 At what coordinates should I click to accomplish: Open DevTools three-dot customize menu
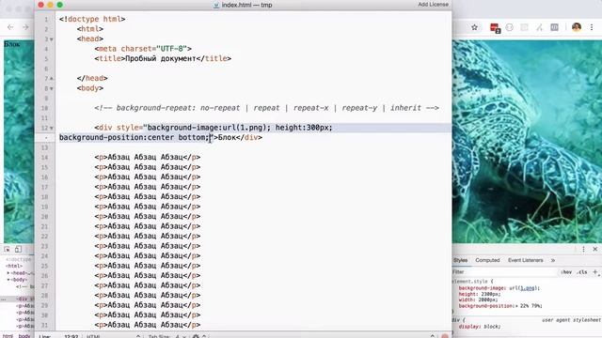click(x=583, y=249)
